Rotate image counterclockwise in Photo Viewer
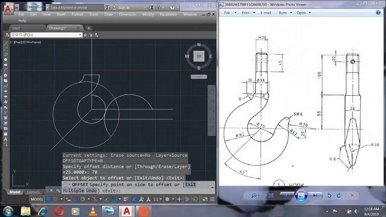Viewport: 386px width, 217px height. (329, 195)
